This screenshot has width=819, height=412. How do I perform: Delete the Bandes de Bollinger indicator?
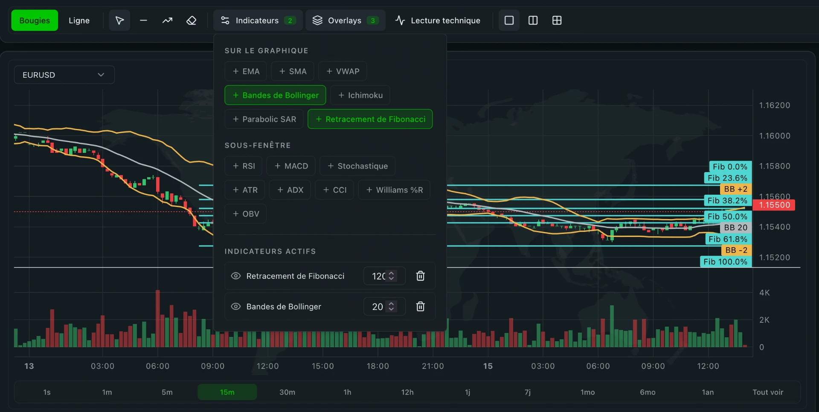pyautogui.click(x=420, y=307)
